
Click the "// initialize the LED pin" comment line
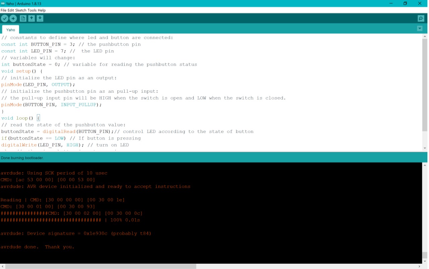click(59, 78)
